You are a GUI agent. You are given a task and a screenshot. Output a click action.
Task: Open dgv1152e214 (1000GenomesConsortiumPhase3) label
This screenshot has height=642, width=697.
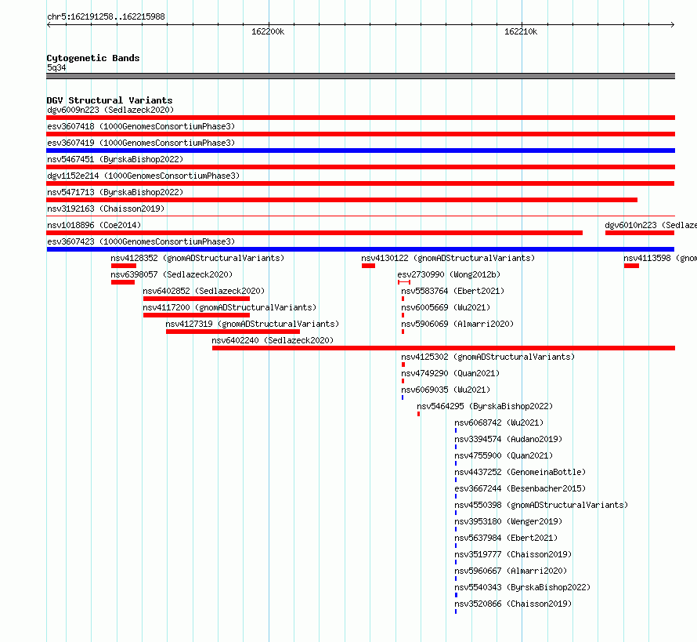pyautogui.click(x=143, y=176)
